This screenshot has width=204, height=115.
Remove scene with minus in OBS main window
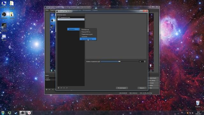click(x=49, y=89)
